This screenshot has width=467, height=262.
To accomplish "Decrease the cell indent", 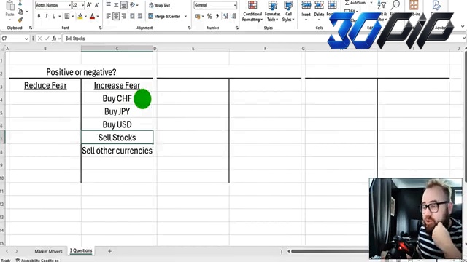I will pyautogui.click(x=132, y=16).
